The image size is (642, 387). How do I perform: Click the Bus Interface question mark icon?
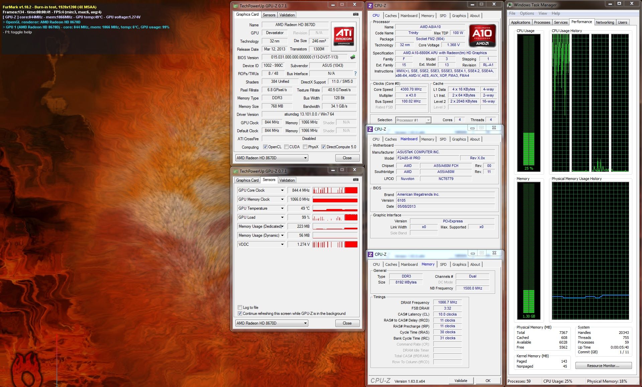[x=355, y=73]
